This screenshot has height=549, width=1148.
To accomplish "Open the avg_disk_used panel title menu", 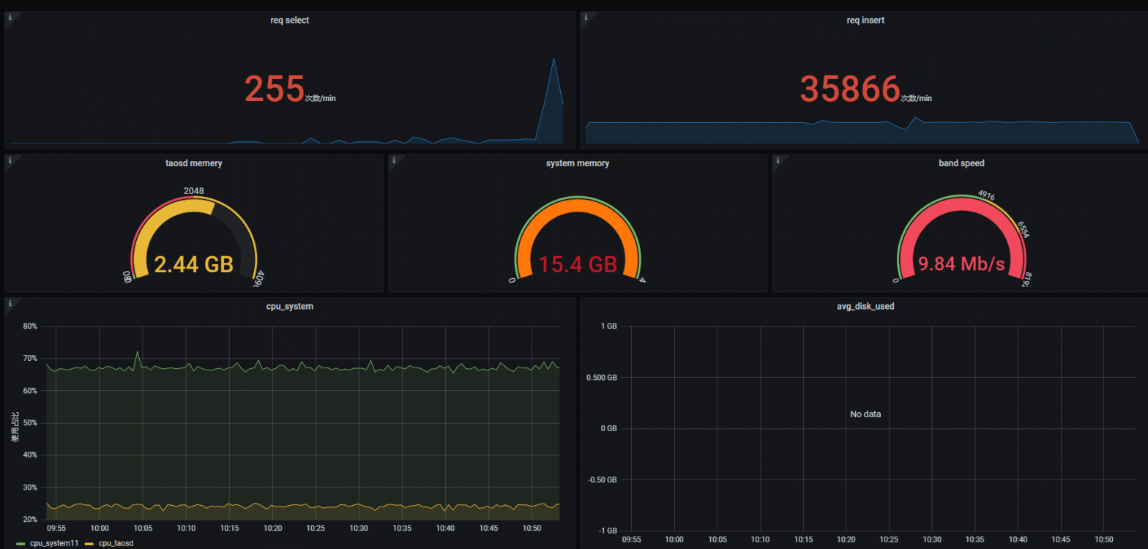I will click(865, 306).
